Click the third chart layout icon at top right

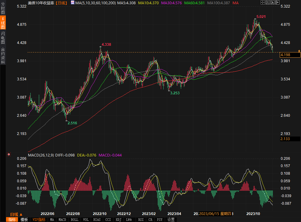(272, 2)
